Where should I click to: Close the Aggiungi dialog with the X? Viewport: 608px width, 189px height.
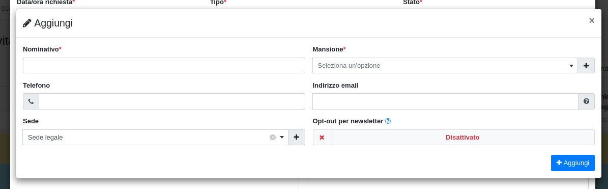click(591, 20)
